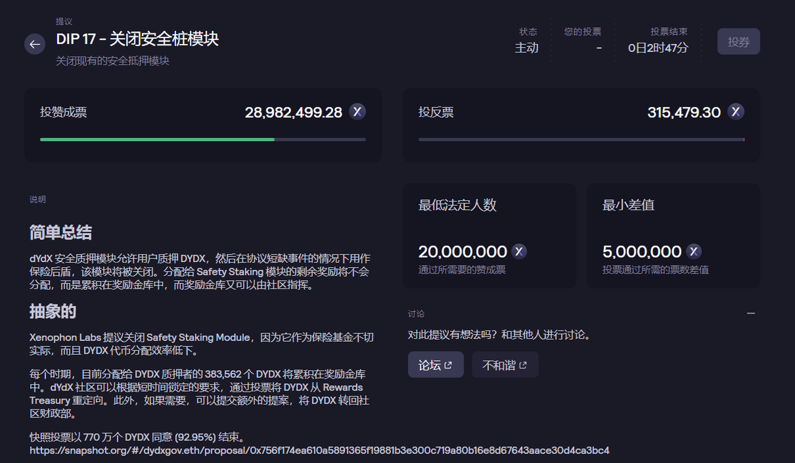Click the 投赞成票 label
The image size is (795, 463).
63,112
